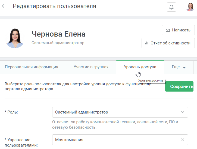This screenshot has width=197, height=149.
Task: Click the Чернова Елена name heading
Action: coord(58,34)
